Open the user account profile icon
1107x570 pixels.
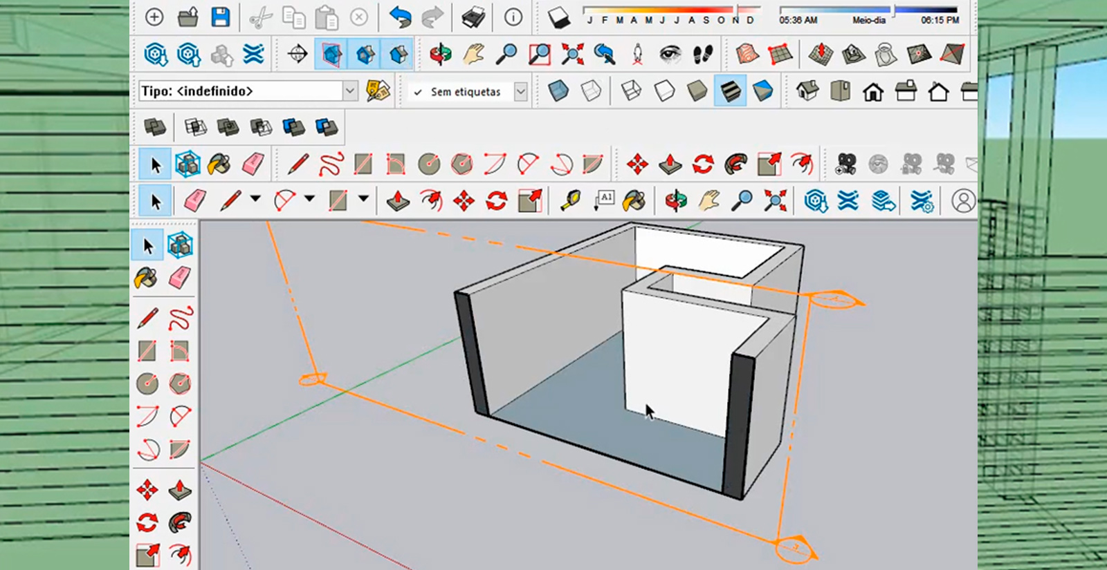(x=963, y=201)
